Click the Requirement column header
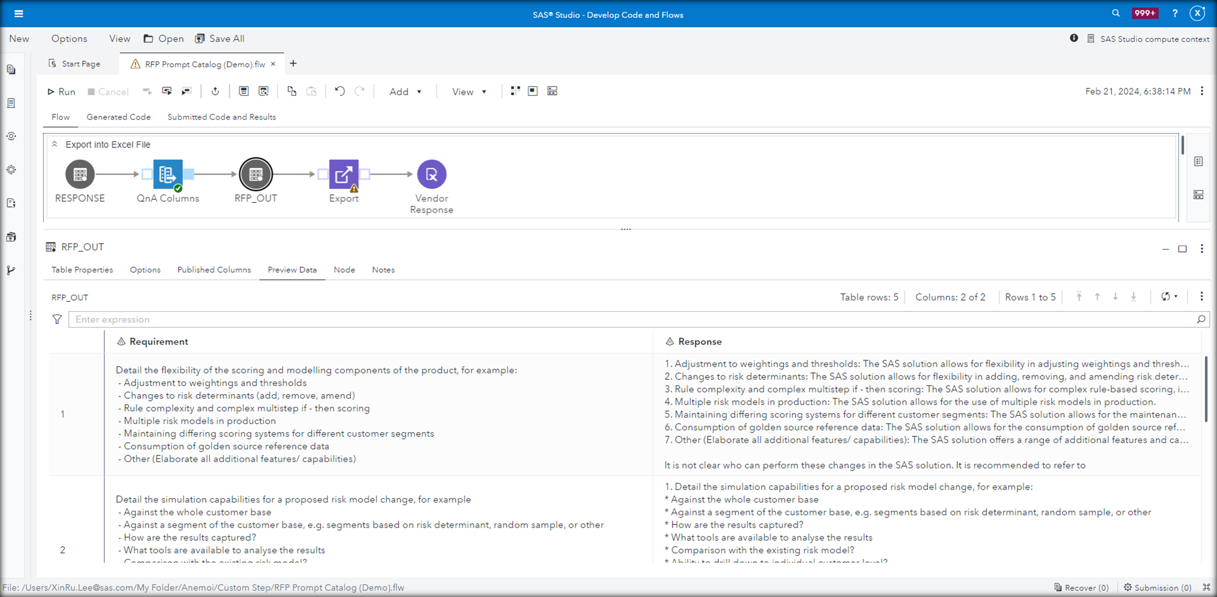This screenshot has width=1217, height=597. click(378, 342)
